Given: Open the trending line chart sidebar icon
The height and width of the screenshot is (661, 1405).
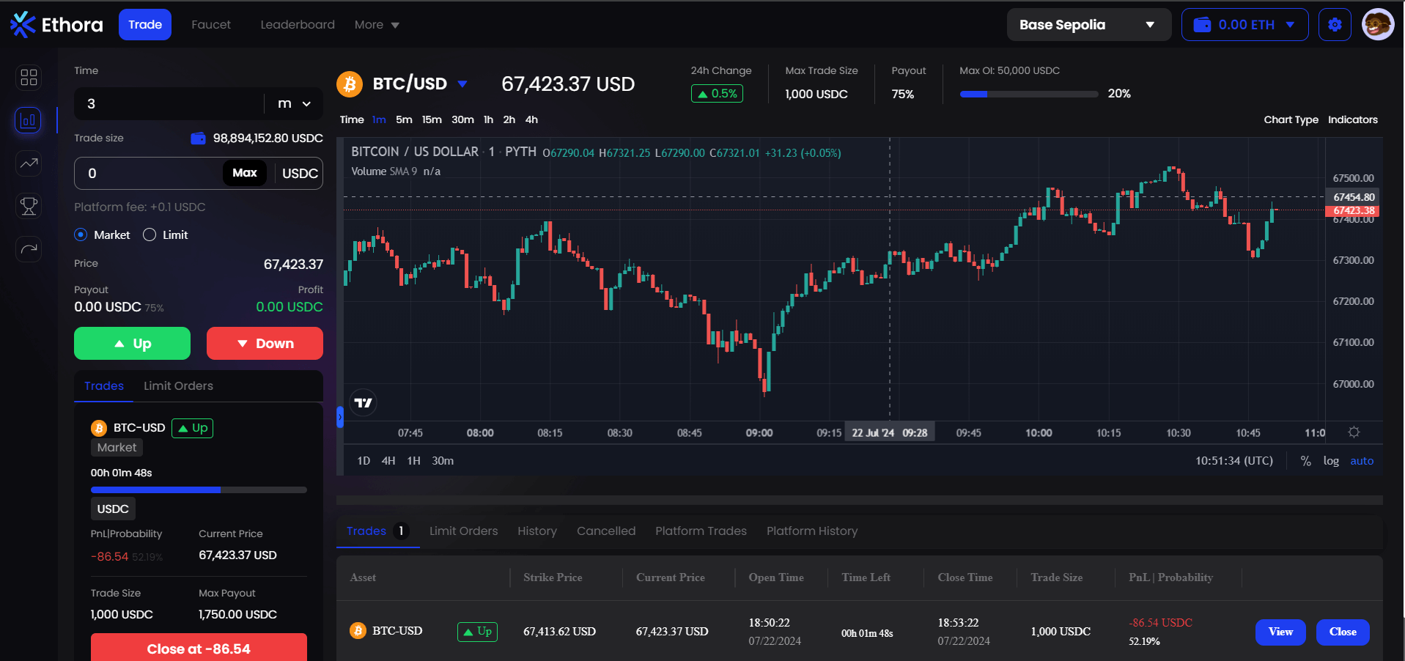Looking at the screenshot, I should pos(29,163).
